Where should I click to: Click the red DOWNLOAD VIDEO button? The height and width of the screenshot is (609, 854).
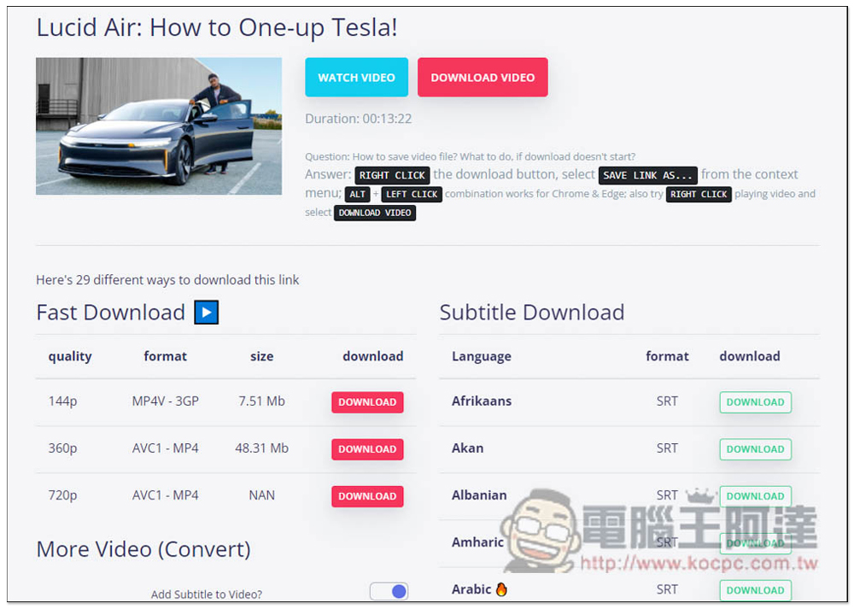tap(483, 78)
